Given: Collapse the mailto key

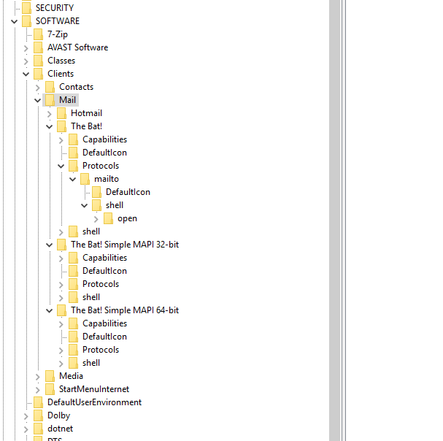Looking at the screenshot, I should coord(72,179).
